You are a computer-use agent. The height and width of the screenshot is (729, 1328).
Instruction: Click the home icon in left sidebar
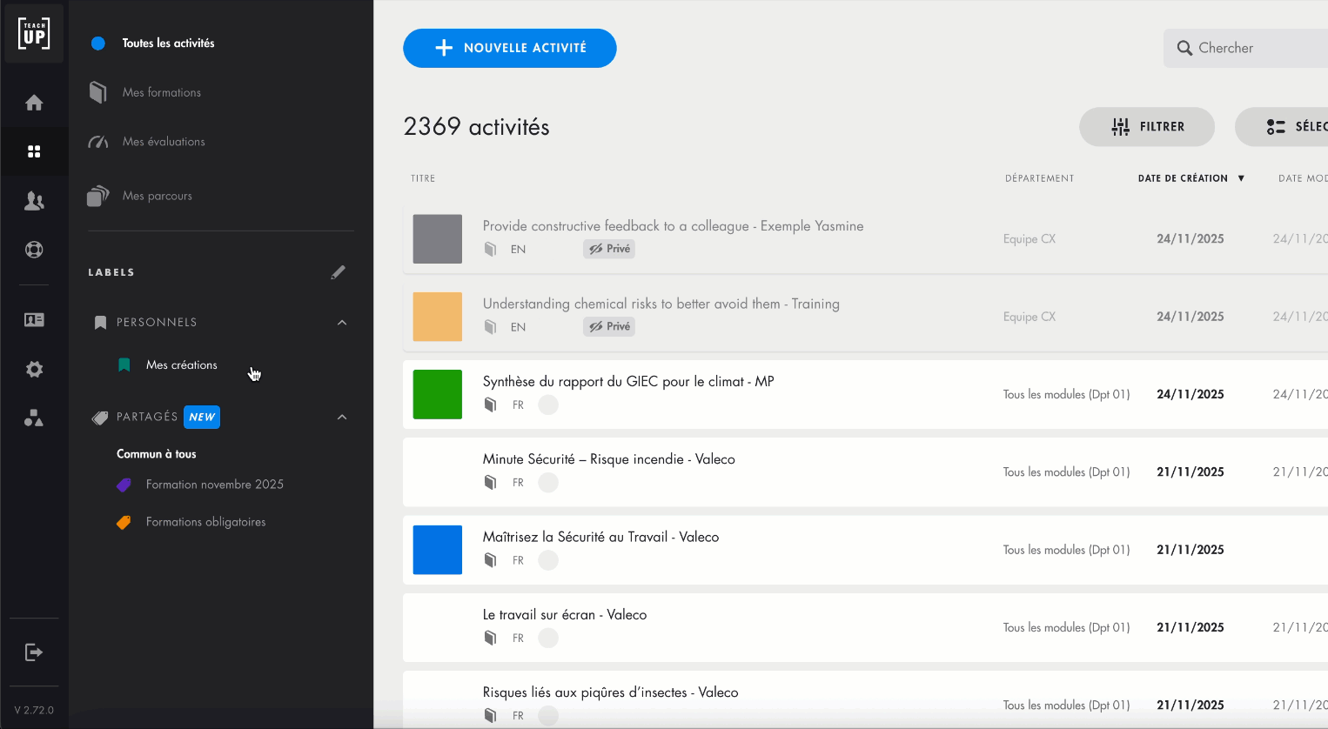[x=34, y=103]
